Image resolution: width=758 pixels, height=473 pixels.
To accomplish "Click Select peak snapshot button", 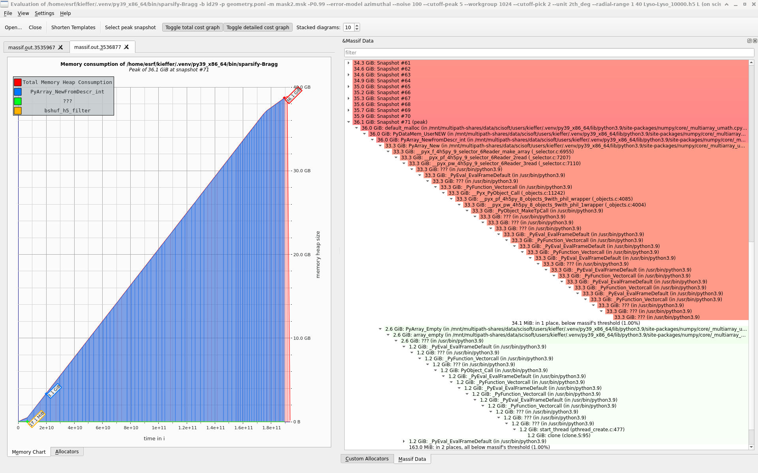I will click(x=130, y=27).
